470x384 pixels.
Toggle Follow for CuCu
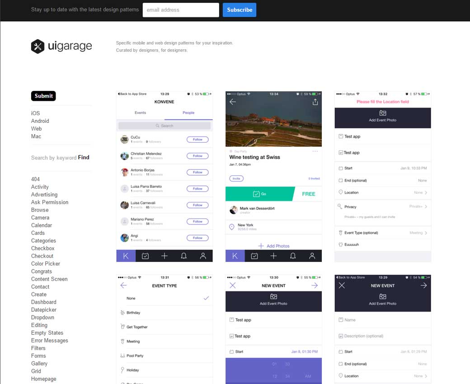(x=197, y=140)
